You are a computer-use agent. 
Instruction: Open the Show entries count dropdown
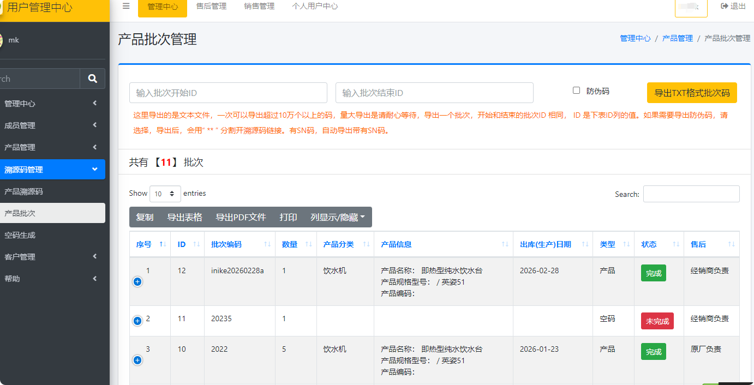(165, 194)
